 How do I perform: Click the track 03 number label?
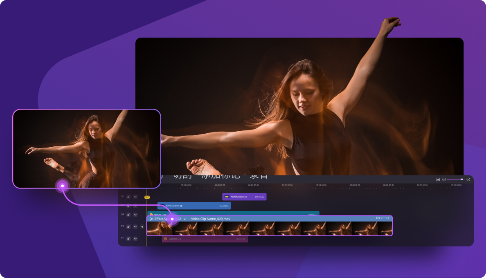point(122,226)
